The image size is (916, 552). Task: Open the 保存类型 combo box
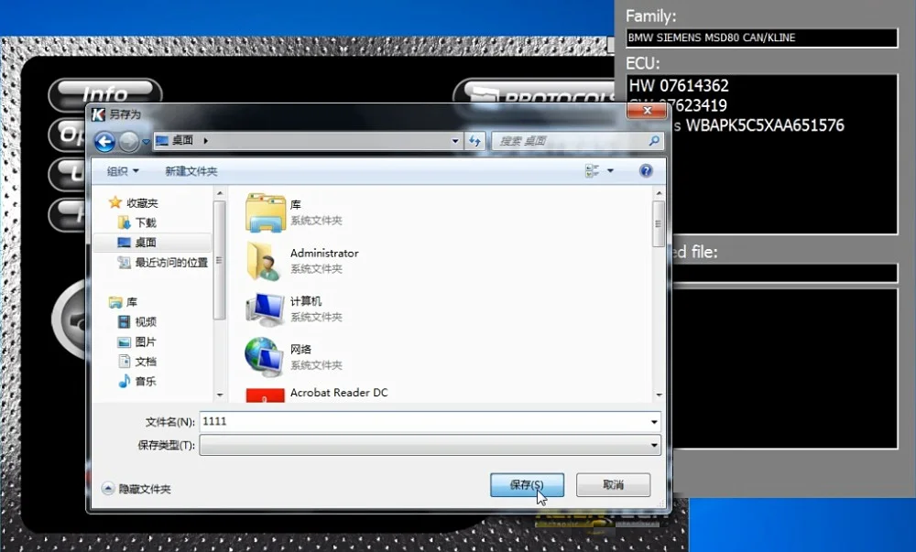click(x=430, y=445)
